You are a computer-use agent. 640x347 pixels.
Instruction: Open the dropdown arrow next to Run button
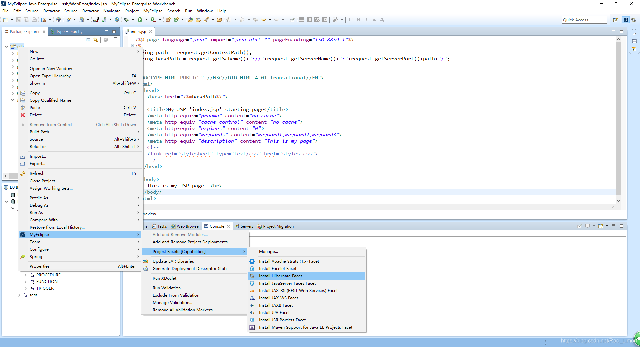146,20
